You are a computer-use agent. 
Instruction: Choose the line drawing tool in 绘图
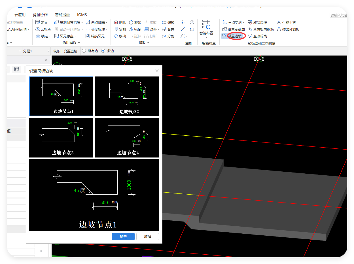(183, 29)
